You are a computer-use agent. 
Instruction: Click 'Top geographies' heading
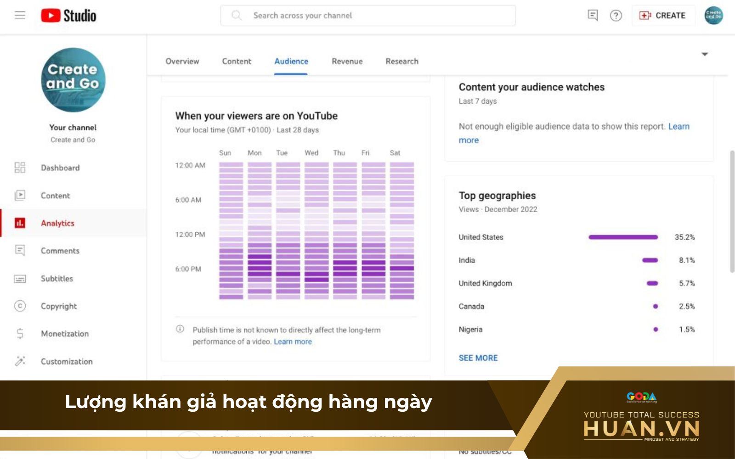point(497,196)
